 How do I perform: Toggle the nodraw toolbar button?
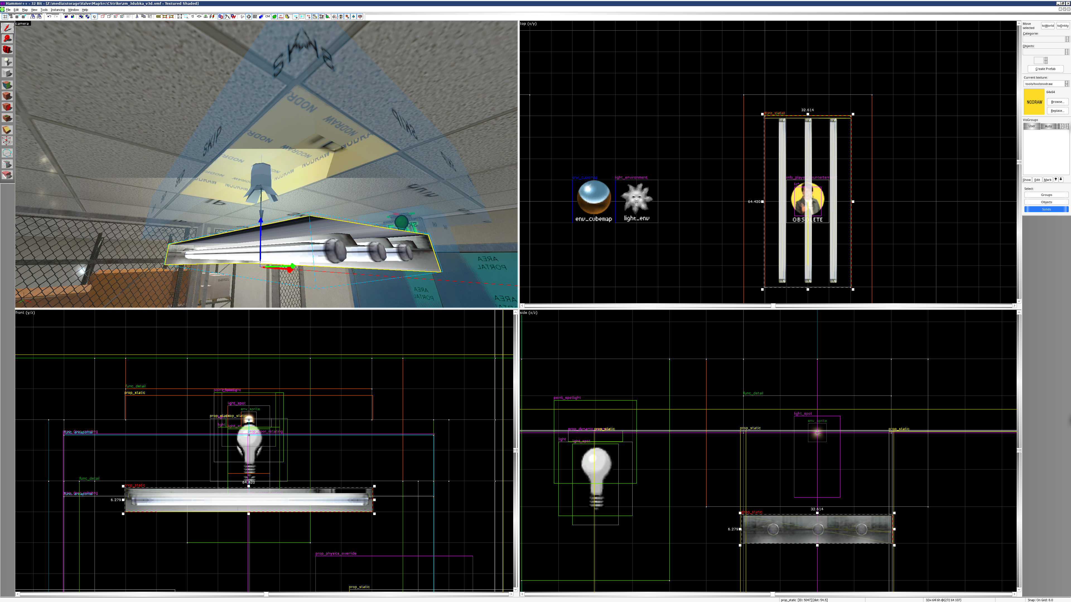[x=281, y=17]
